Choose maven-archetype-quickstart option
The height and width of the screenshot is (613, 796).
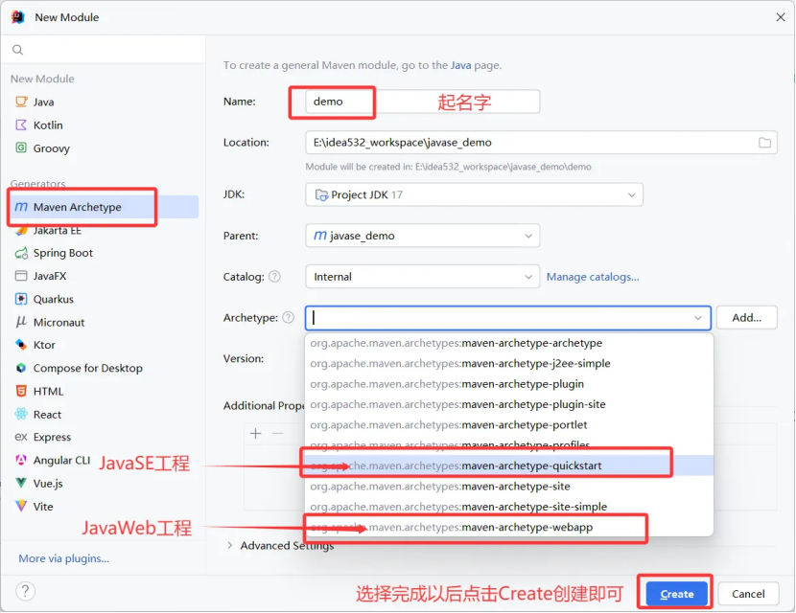tap(509, 465)
